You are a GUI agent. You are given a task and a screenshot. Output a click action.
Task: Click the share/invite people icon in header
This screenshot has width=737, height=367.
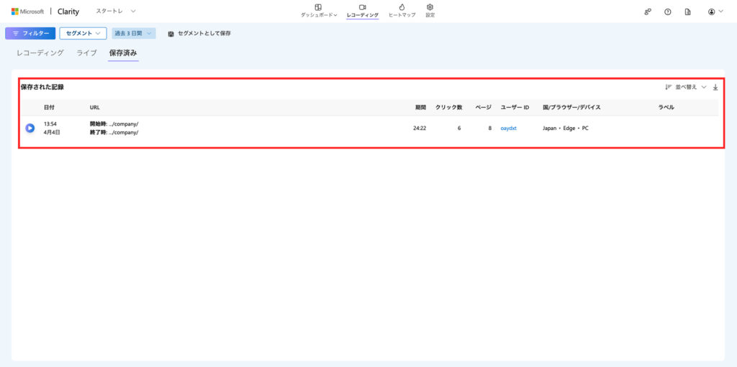(x=648, y=12)
